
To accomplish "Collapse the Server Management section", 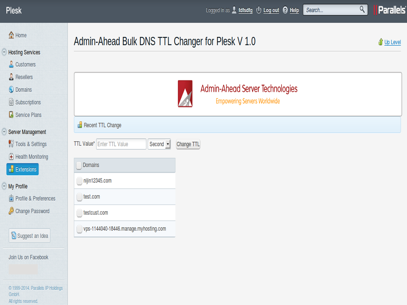I will tap(4, 132).
